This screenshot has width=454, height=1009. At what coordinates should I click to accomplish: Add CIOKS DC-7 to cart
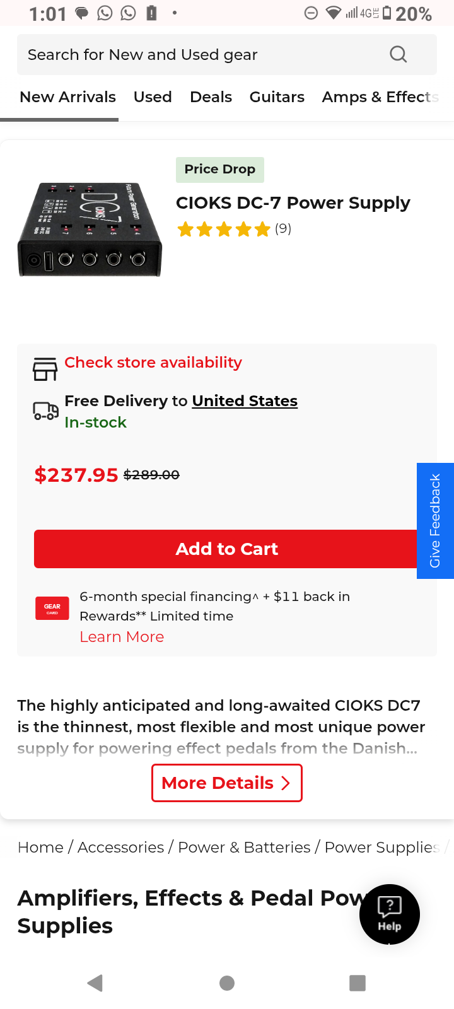coord(227,549)
